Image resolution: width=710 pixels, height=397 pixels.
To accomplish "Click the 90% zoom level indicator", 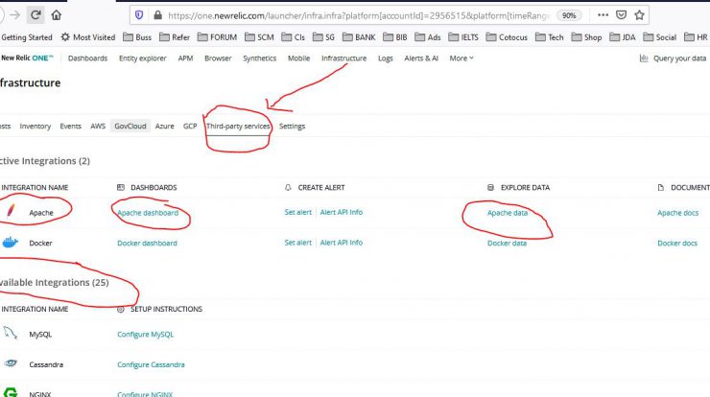I will [569, 15].
